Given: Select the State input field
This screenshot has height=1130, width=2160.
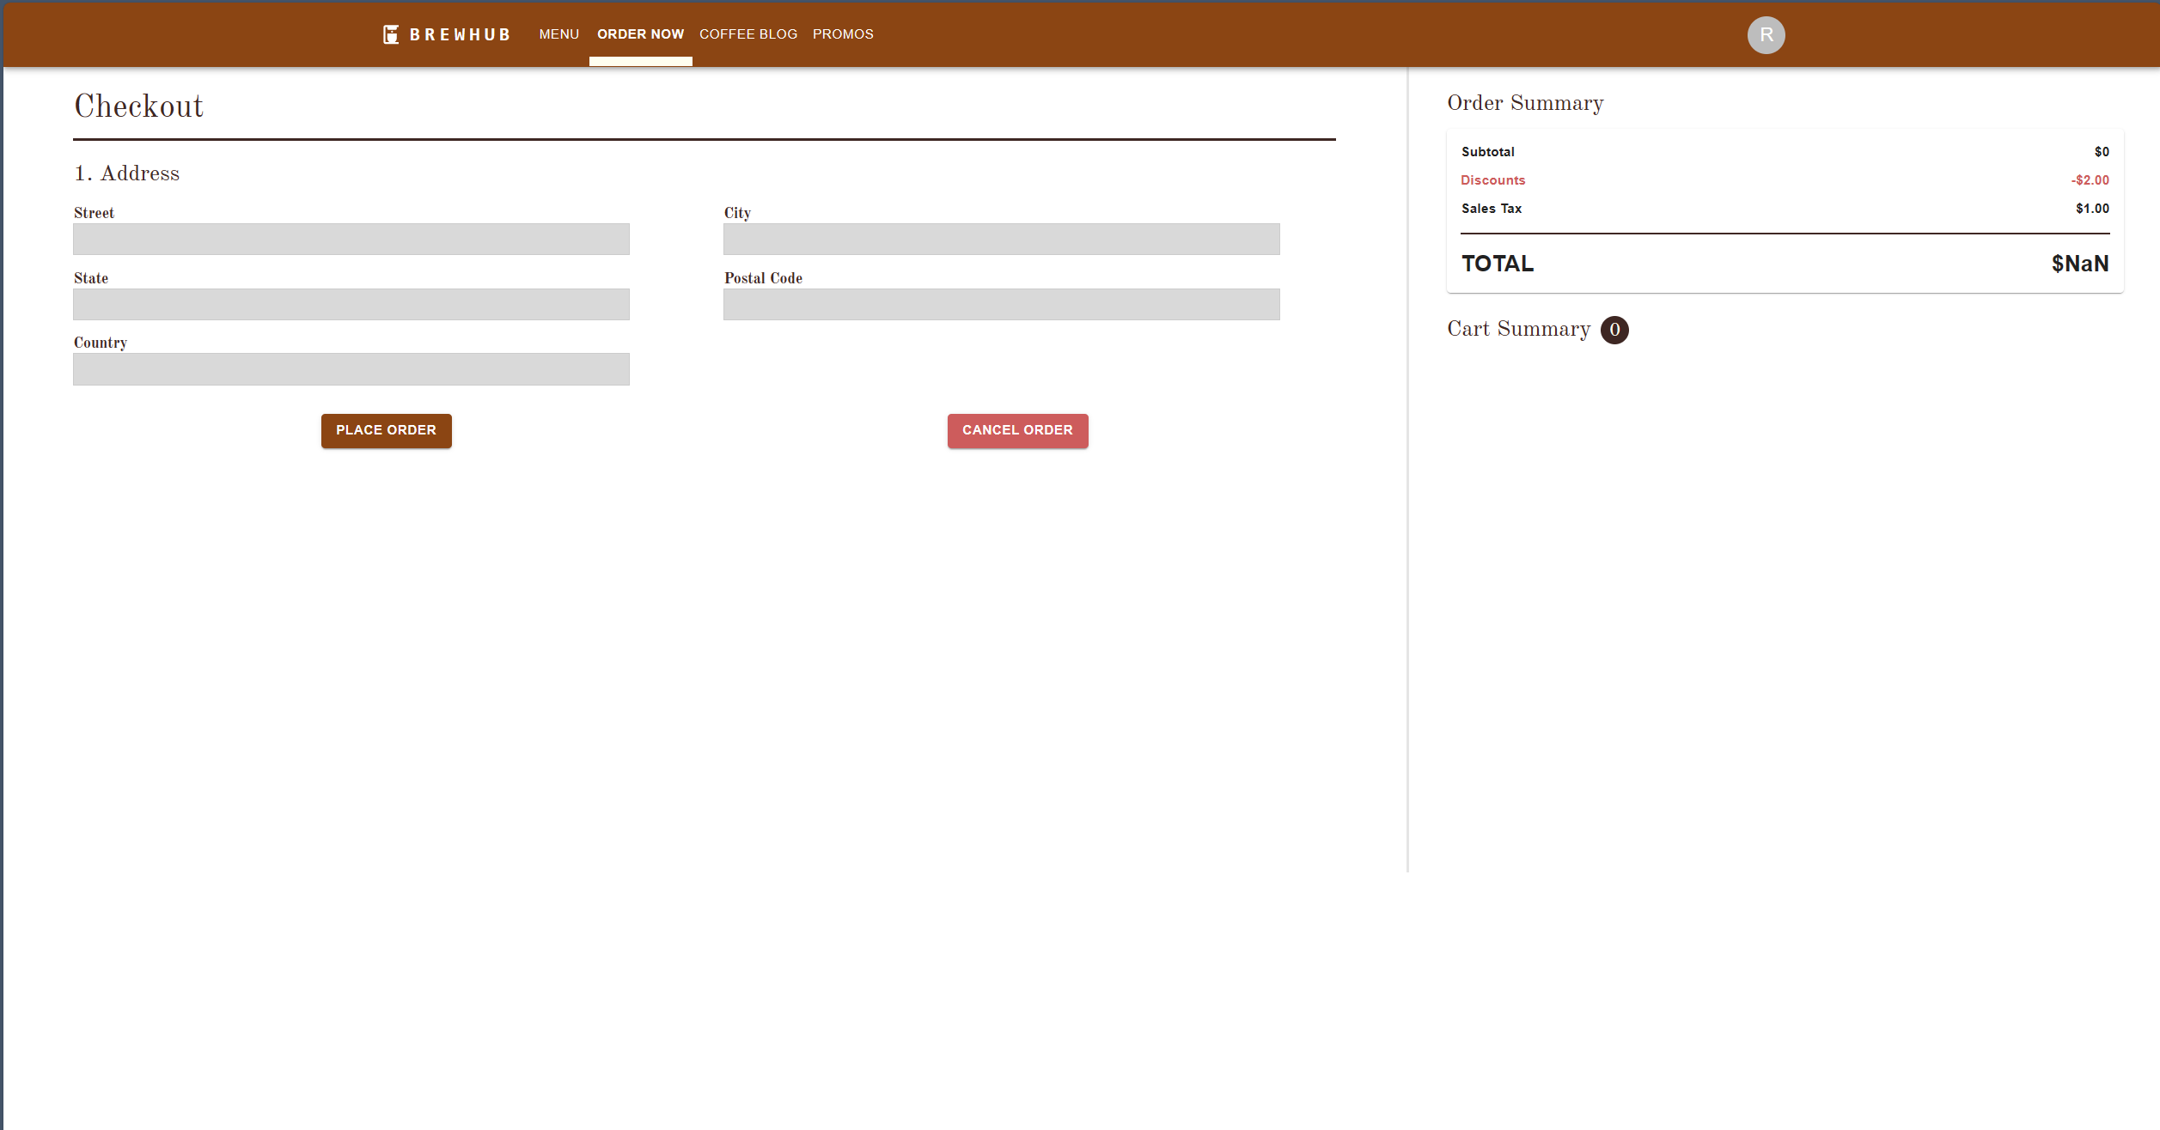Looking at the screenshot, I should tap(351, 305).
